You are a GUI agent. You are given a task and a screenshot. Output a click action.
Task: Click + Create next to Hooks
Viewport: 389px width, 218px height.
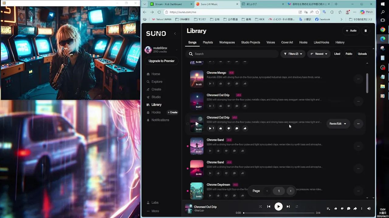pyautogui.click(x=173, y=112)
